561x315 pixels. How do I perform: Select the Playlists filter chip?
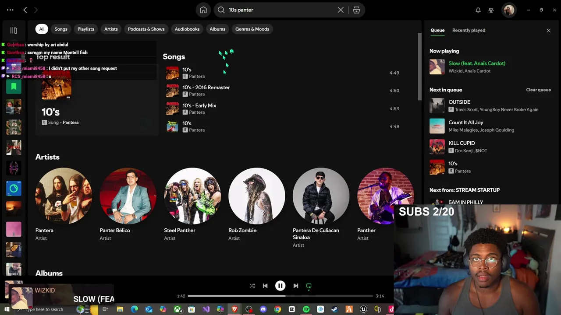pyautogui.click(x=86, y=29)
